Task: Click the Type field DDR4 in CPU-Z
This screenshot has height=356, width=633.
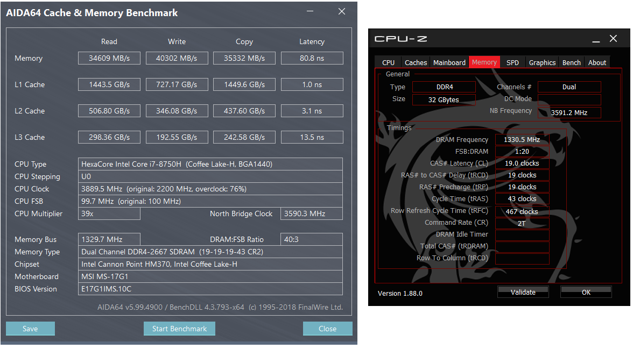Action: point(444,87)
